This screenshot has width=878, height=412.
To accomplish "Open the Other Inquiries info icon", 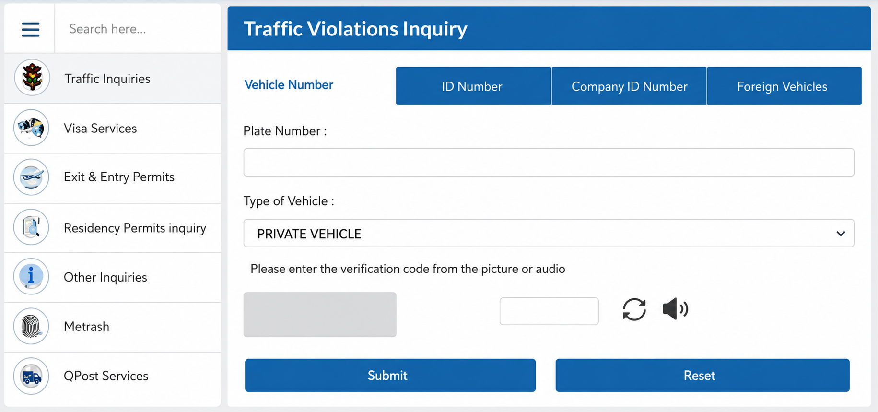I will (32, 276).
